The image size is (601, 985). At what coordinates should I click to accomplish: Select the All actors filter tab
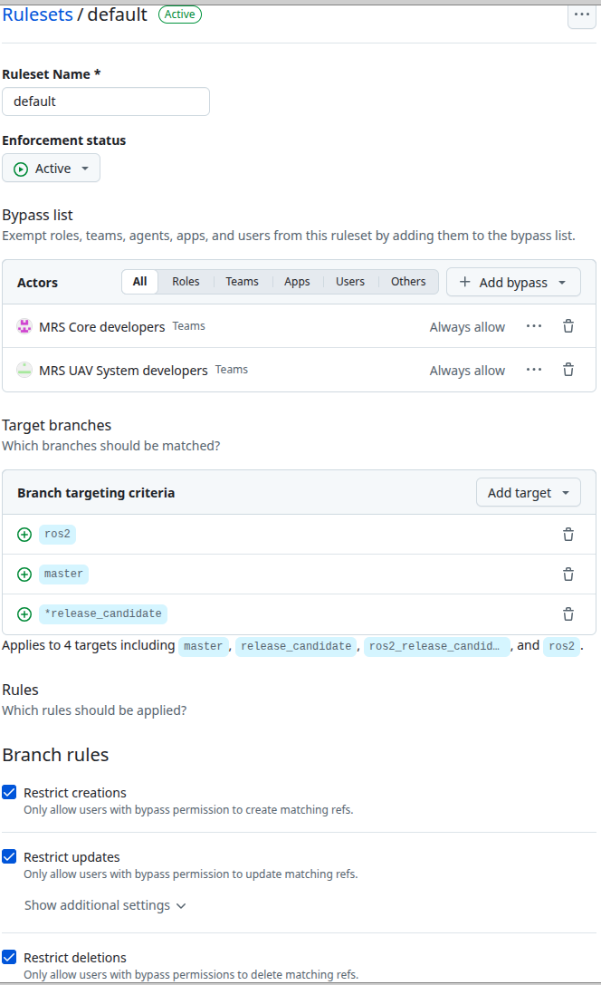point(140,282)
